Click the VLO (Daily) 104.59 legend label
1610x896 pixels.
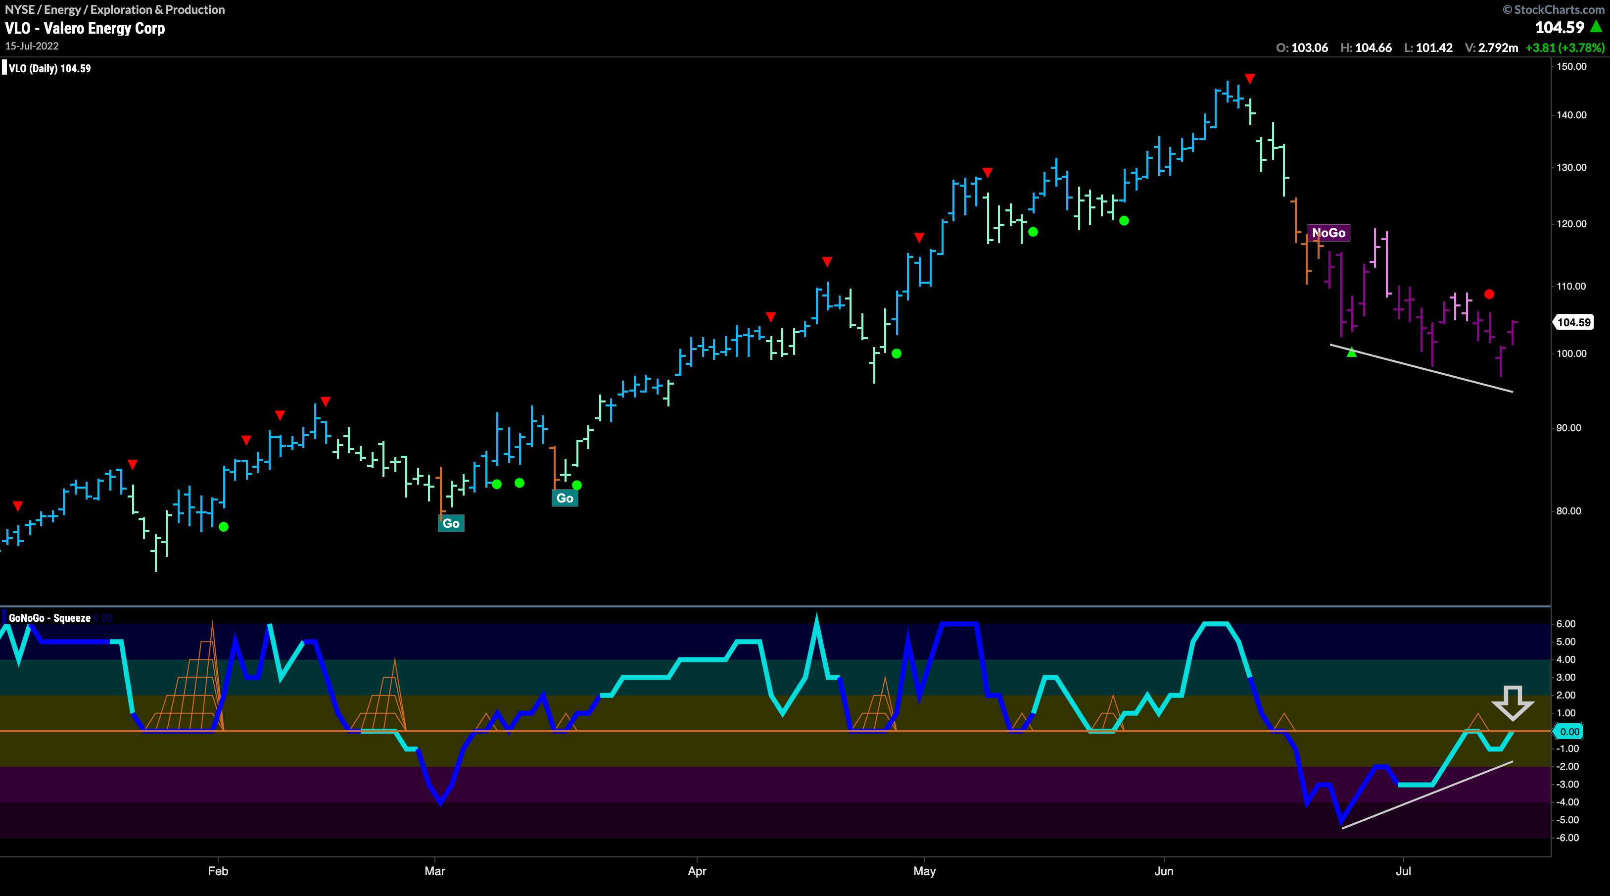point(49,68)
